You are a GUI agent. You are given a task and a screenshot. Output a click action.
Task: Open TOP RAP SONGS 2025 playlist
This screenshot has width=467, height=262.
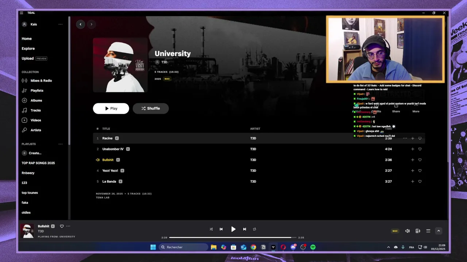(38, 163)
